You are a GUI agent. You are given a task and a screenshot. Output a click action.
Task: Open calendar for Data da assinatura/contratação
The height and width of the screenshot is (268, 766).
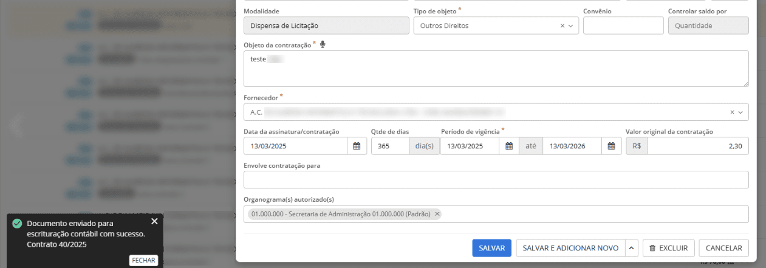[x=357, y=146]
